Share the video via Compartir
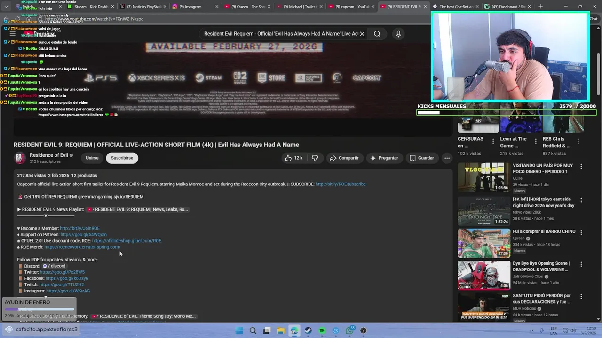Screen dimensions: 602x338 344,158
